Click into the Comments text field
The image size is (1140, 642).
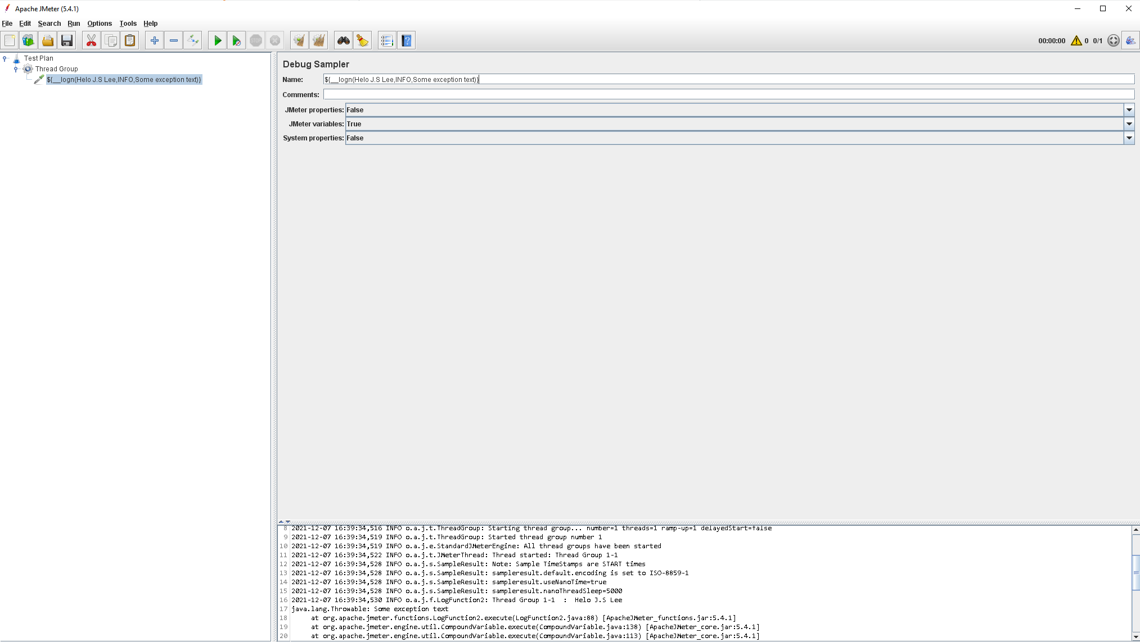point(728,95)
